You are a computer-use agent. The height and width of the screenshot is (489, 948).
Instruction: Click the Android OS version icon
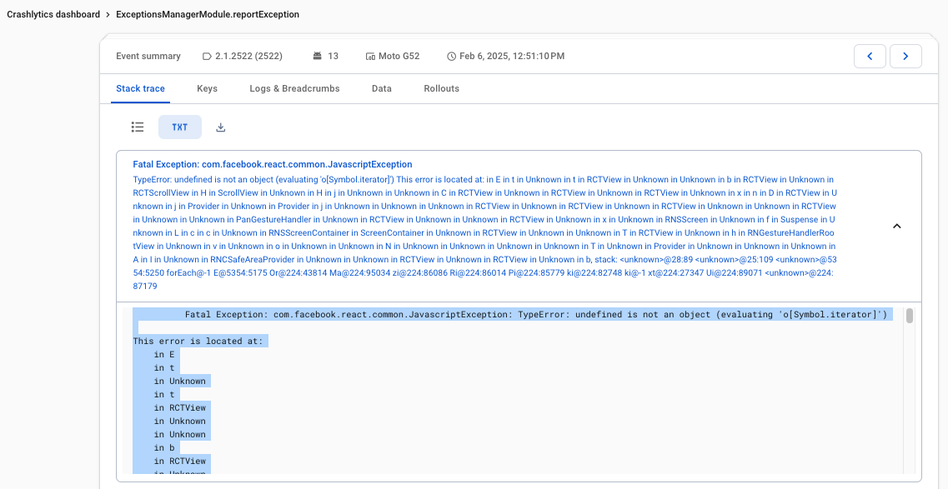point(317,57)
